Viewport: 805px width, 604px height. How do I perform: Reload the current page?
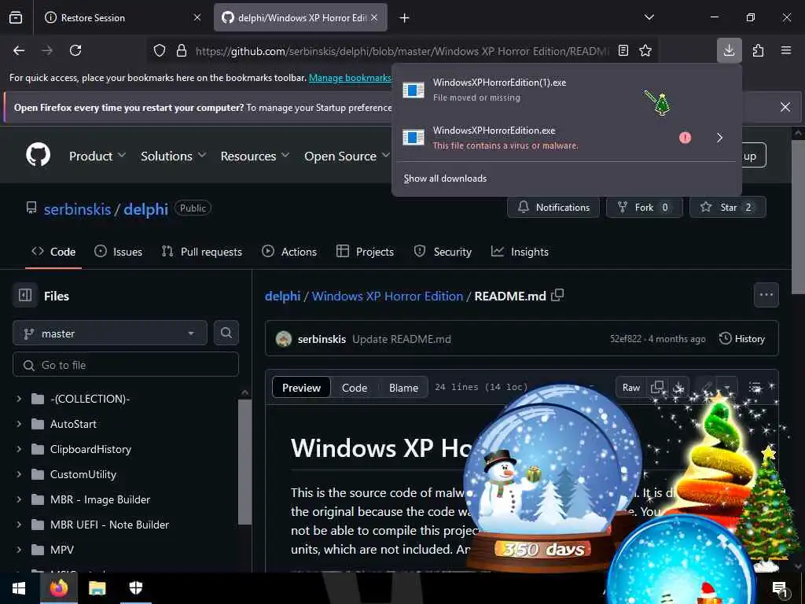point(75,50)
